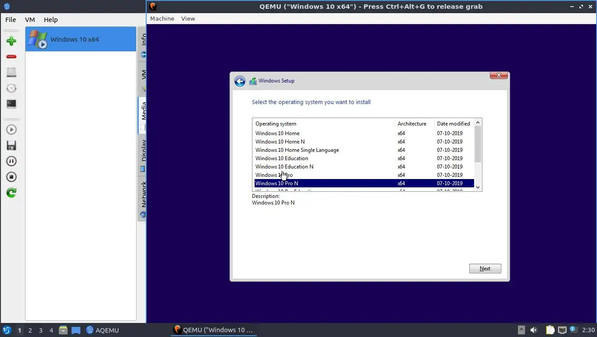This screenshot has height=337, width=597.
Task: Open the View menu in QEMU
Action: coord(188,19)
